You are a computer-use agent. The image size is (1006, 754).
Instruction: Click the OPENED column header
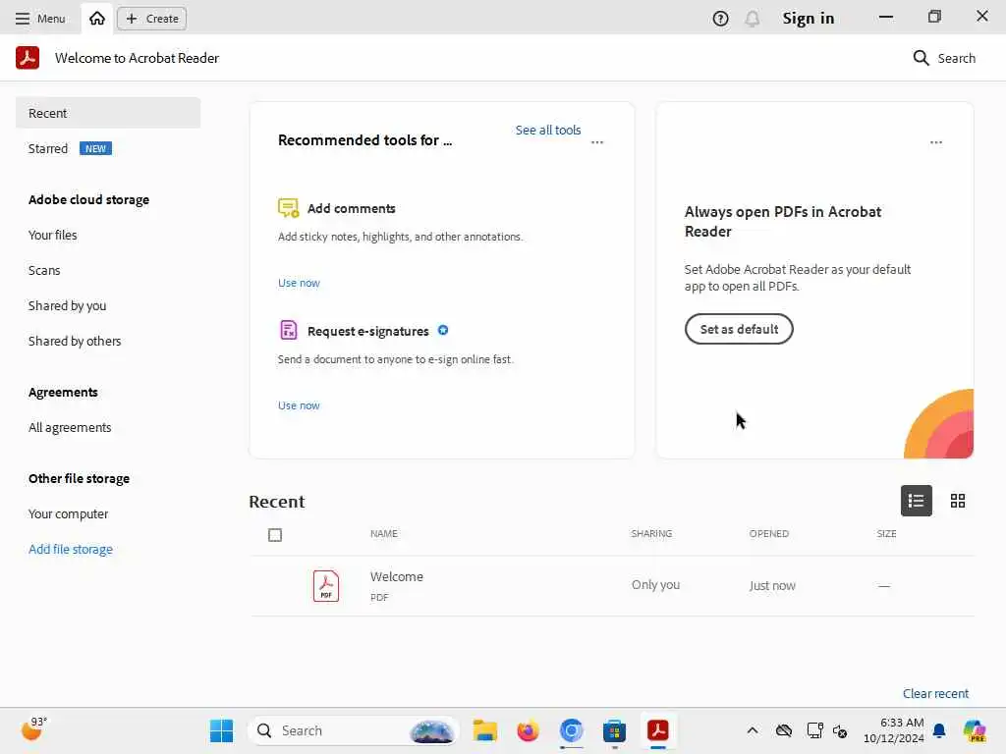768,533
